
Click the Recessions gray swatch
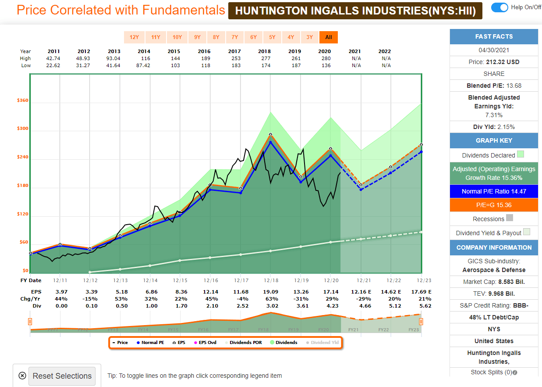click(x=510, y=218)
